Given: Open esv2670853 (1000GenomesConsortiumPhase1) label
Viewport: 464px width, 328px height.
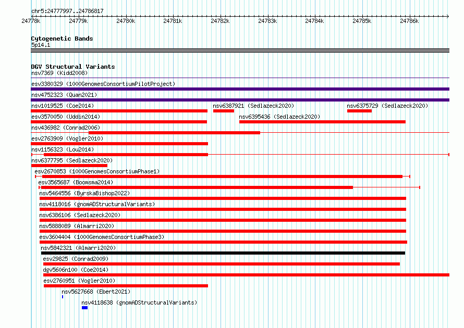Looking at the screenshot, I should pyautogui.click(x=97, y=171).
